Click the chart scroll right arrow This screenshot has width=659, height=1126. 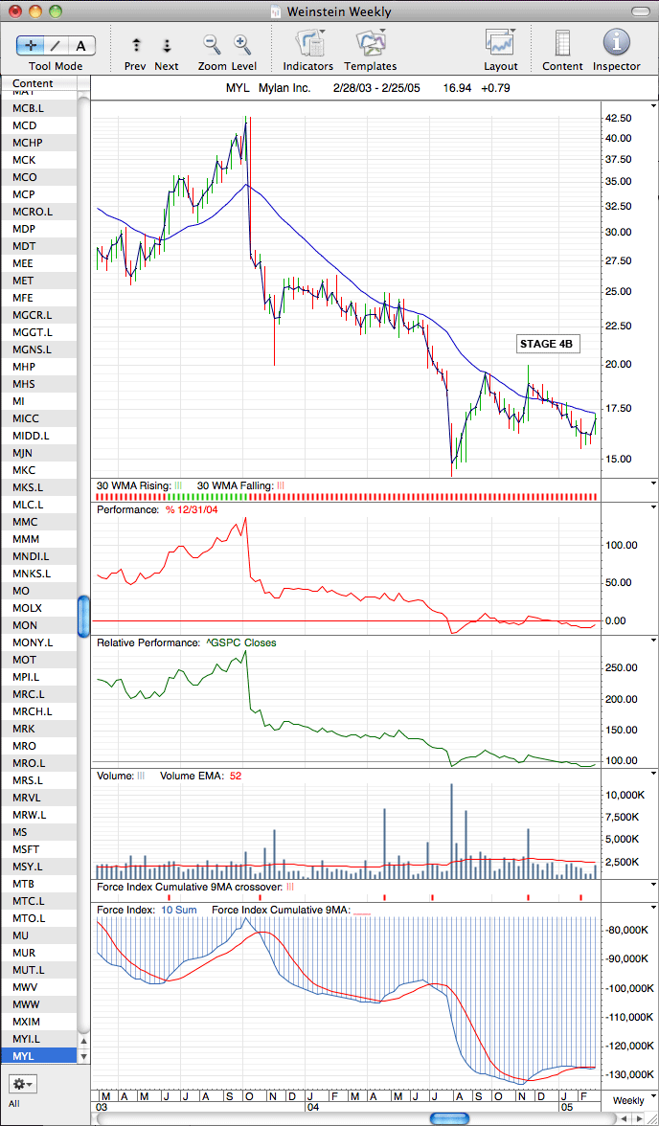639,1118
